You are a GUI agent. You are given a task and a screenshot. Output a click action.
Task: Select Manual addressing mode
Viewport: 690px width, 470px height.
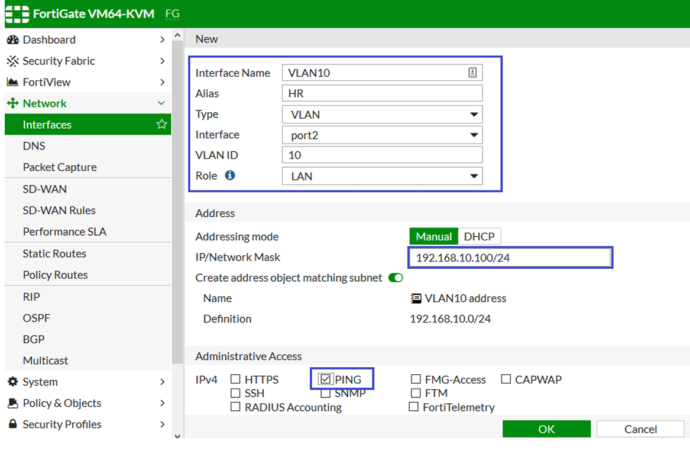[433, 236]
